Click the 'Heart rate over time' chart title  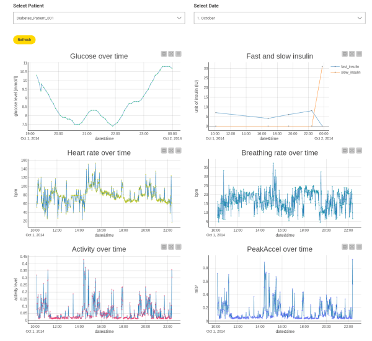(99, 153)
